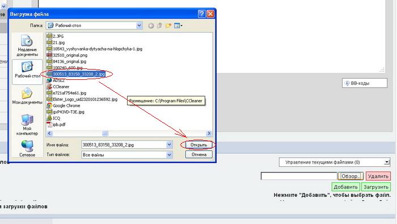Click the green Загрузить button
The width and height of the screenshot is (397, 224).
[x=376, y=187]
